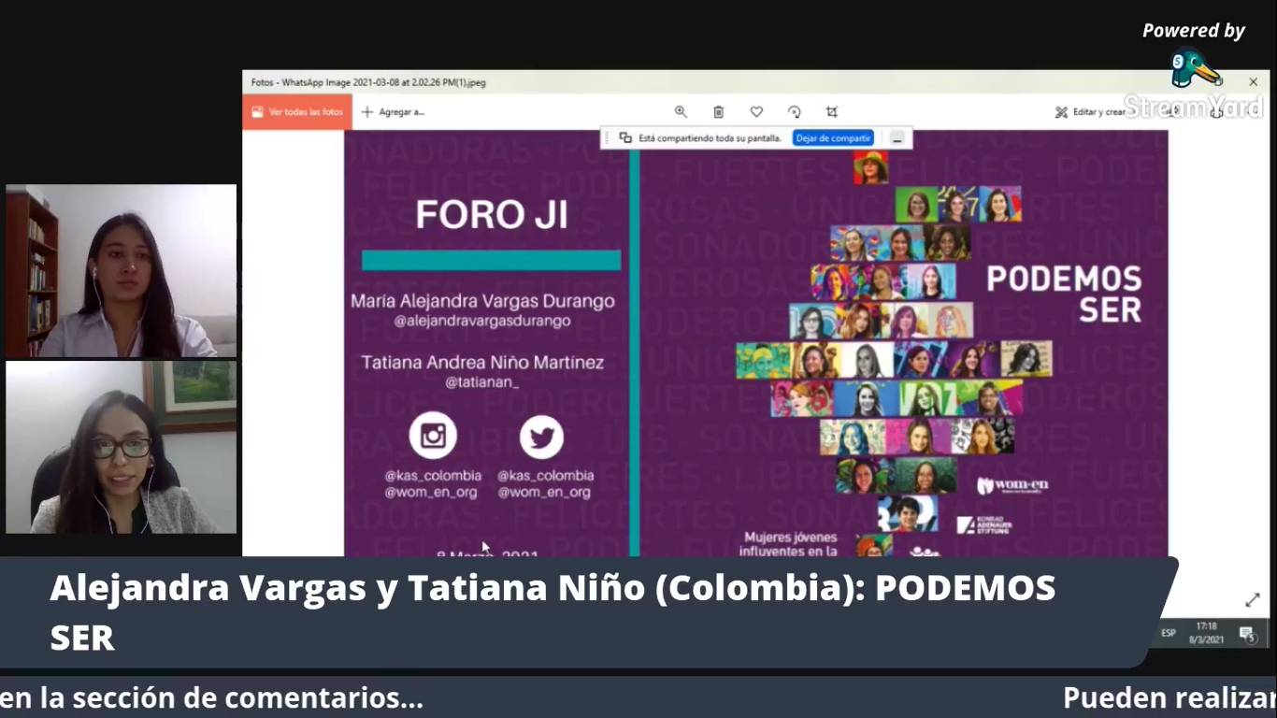The height and width of the screenshot is (718, 1277).
Task: Select the bottom webcam feed with glasses
Action: click(122, 447)
